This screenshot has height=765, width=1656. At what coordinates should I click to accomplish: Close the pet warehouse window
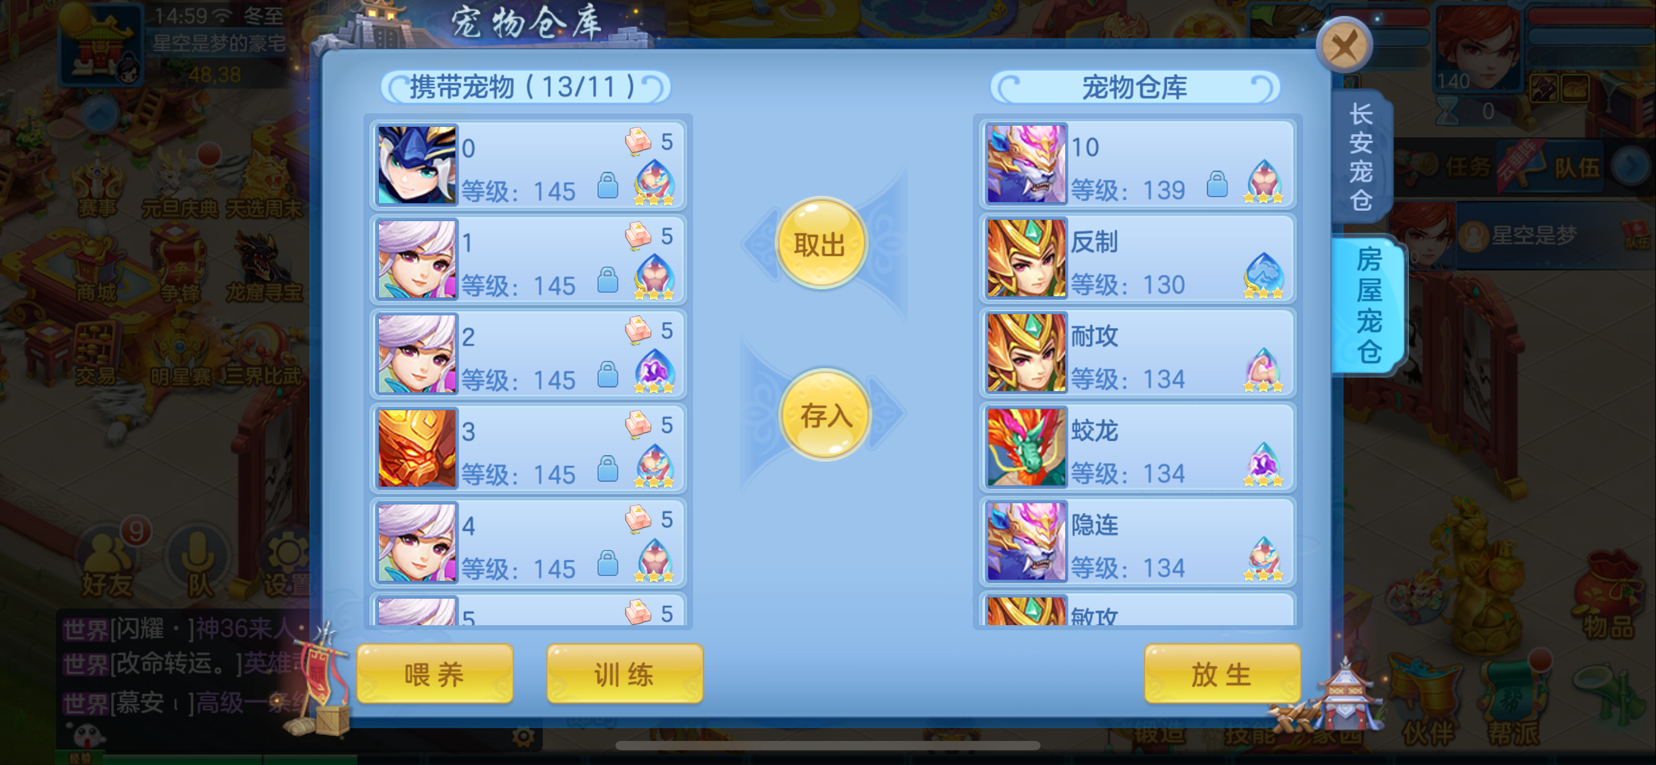[1344, 46]
